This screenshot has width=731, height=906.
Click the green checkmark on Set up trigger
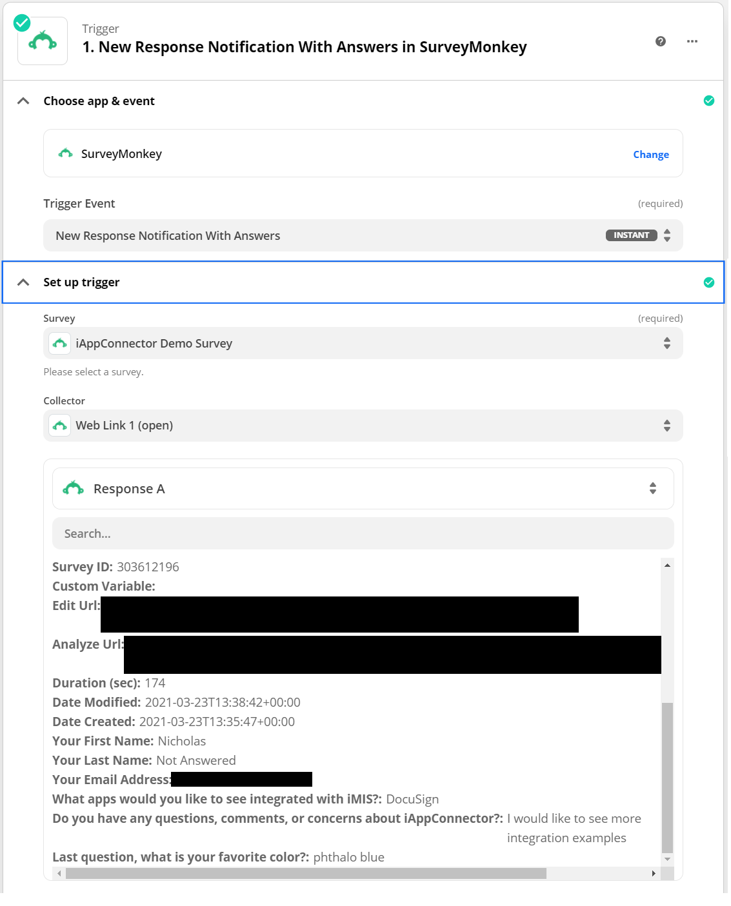click(708, 282)
